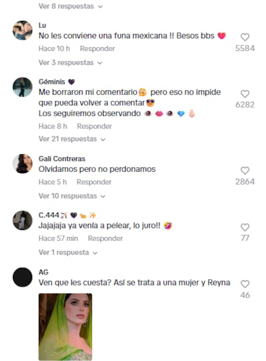Like Lu's comment with heart icon
This screenshot has width=266, height=361.
[245, 37]
